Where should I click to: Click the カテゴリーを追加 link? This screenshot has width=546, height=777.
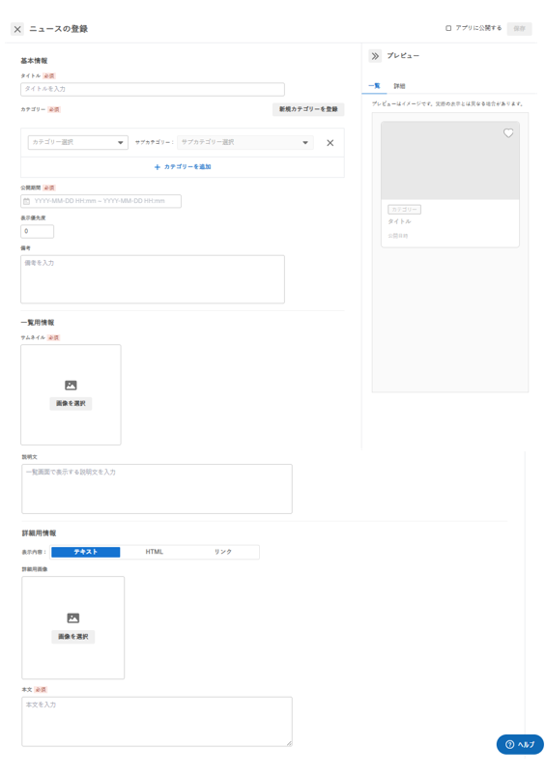(x=183, y=167)
